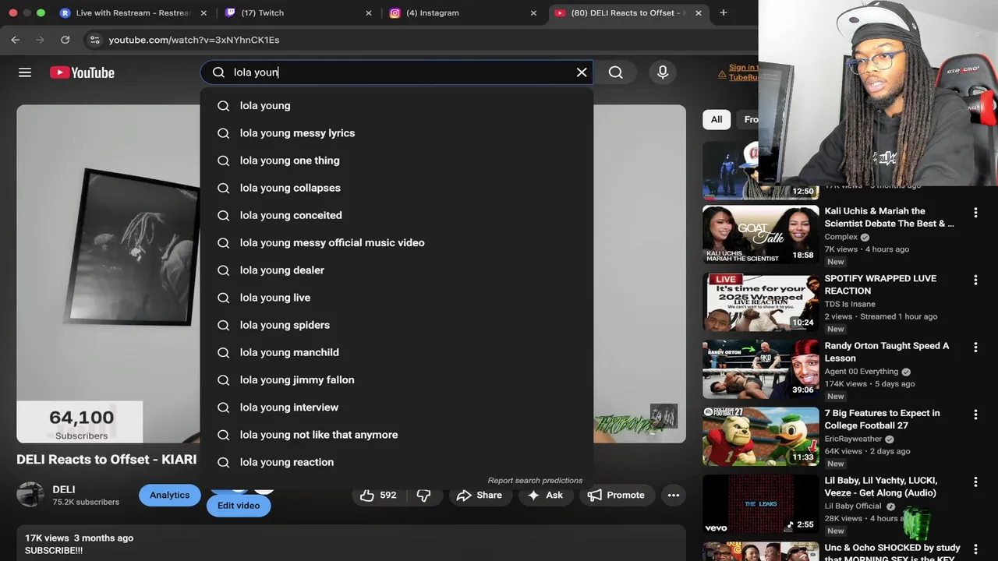
Task: Open DELI channel avatar
Action: click(x=30, y=495)
